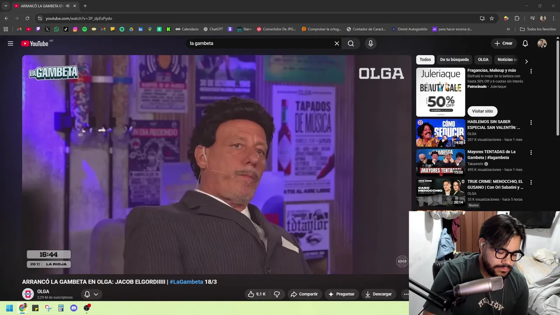Click the browser address bar URL
This screenshot has height=315, width=560.
[79, 18]
